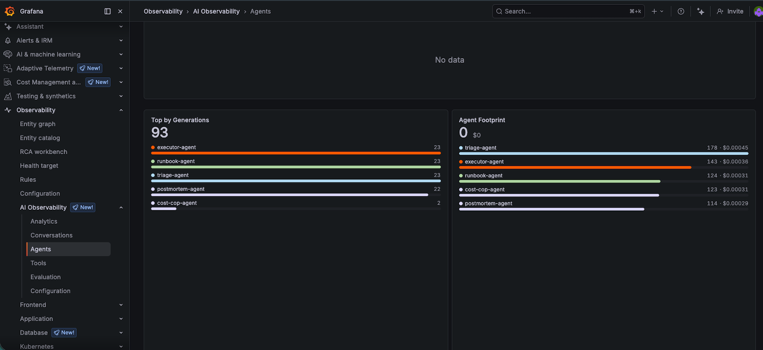Open Observability Configuration above AI Observability

pos(40,194)
